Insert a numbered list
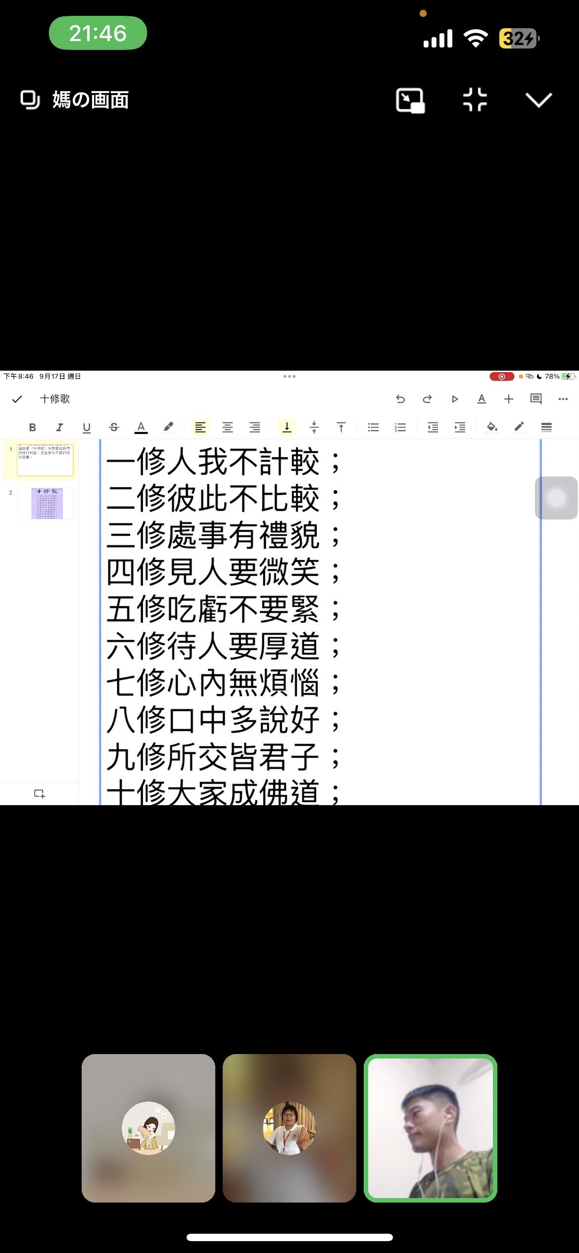This screenshot has width=579, height=1253. [400, 428]
